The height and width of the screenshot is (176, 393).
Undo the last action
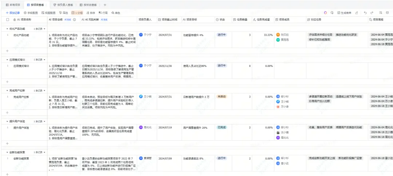[365, 13]
